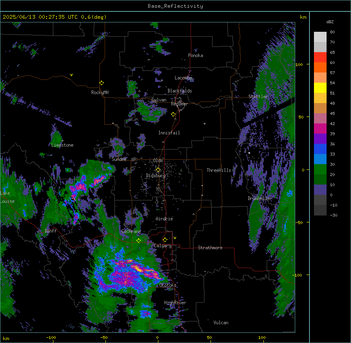Click the yellow v marker northwest of RockyMH

point(71,75)
